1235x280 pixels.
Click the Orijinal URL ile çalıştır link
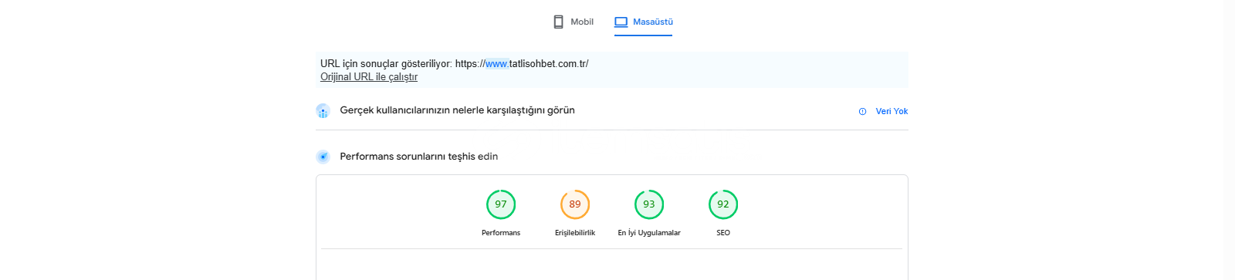point(369,76)
